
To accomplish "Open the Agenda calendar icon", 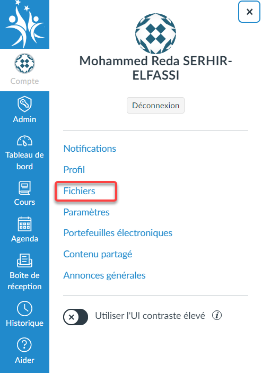I will [24, 224].
